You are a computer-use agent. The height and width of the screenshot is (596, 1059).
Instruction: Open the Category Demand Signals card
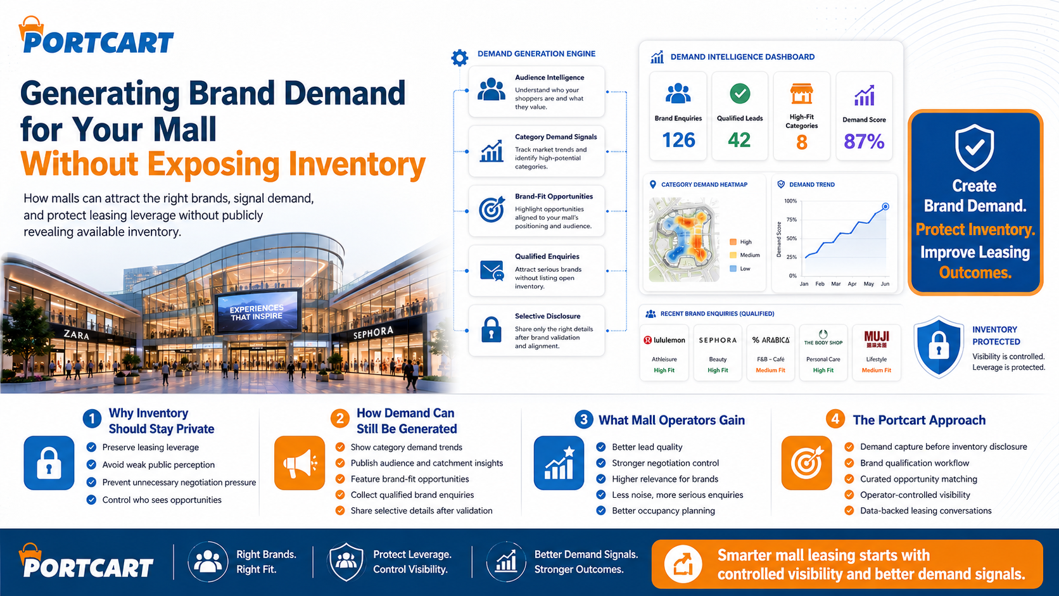tap(536, 151)
